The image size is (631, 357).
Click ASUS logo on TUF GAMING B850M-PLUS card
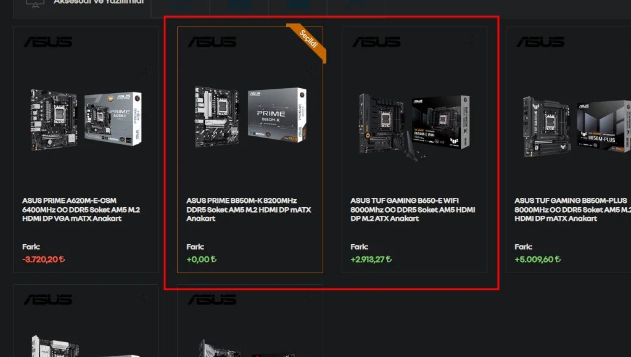[x=540, y=42]
